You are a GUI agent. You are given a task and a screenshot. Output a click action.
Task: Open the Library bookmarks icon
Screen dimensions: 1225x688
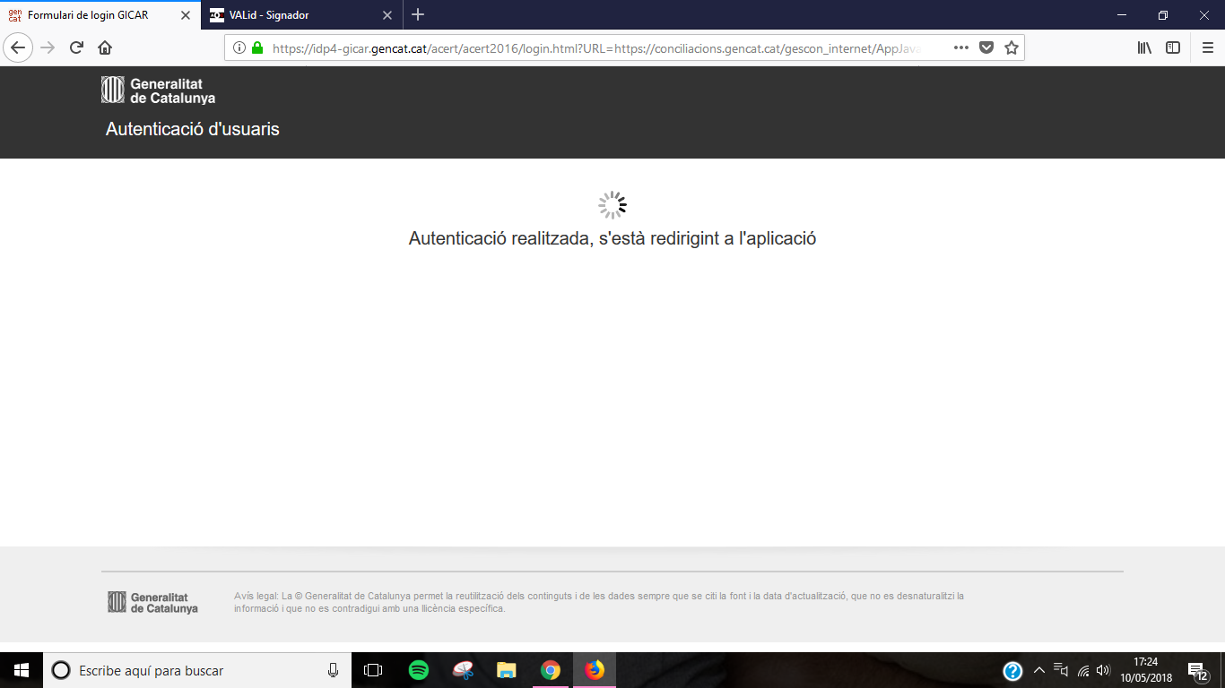tap(1144, 47)
